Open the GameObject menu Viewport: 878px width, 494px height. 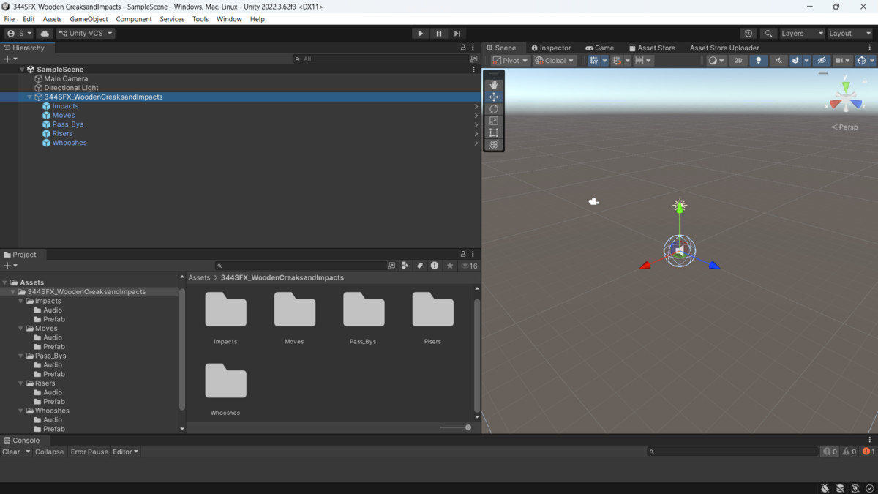click(89, 19)
